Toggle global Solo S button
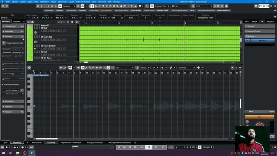Screen dimensions: 277x156 tap(42, 6)
